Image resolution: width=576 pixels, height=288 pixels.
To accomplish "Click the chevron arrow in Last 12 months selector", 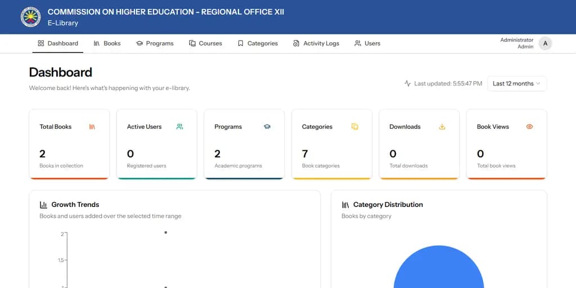I will pos(538,83).
